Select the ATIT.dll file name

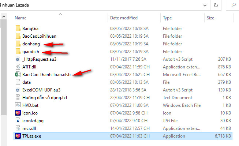[x=29, y=67]
